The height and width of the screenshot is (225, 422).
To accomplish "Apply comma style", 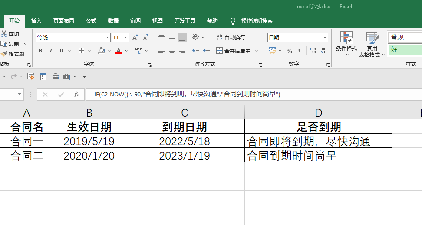I will click(299, 51).
